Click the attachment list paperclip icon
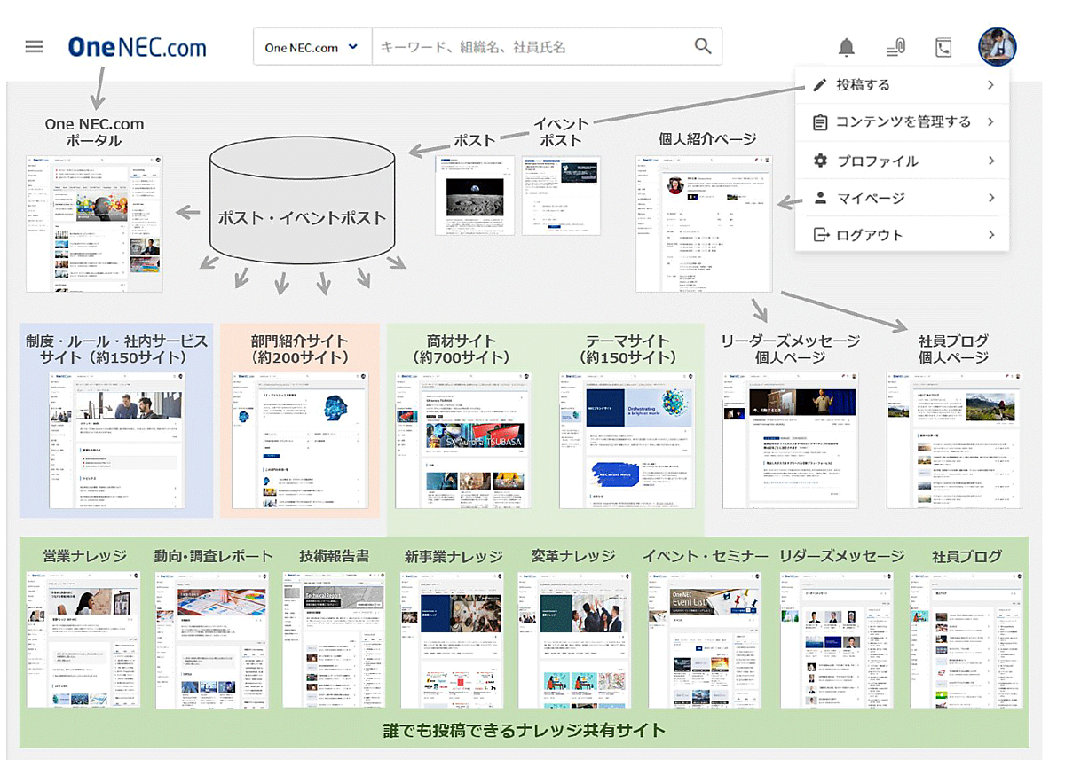Image resolution: width=1065 pixels, height=760 pixels. (895, 47)
